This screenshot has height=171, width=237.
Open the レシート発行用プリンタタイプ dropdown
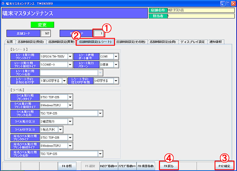tap(70, 57)
